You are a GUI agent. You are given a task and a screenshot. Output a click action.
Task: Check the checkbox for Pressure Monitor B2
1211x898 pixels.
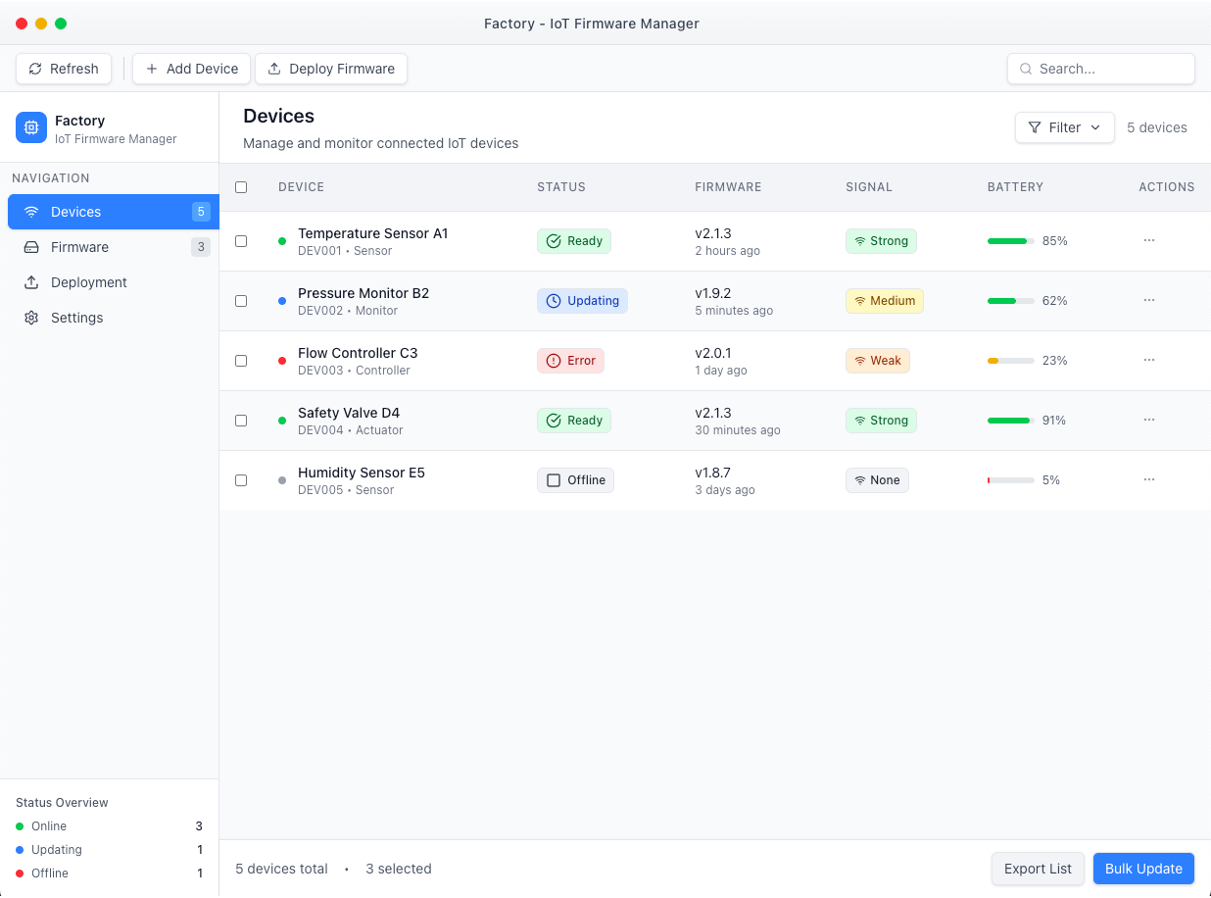[x=241, y=301]
